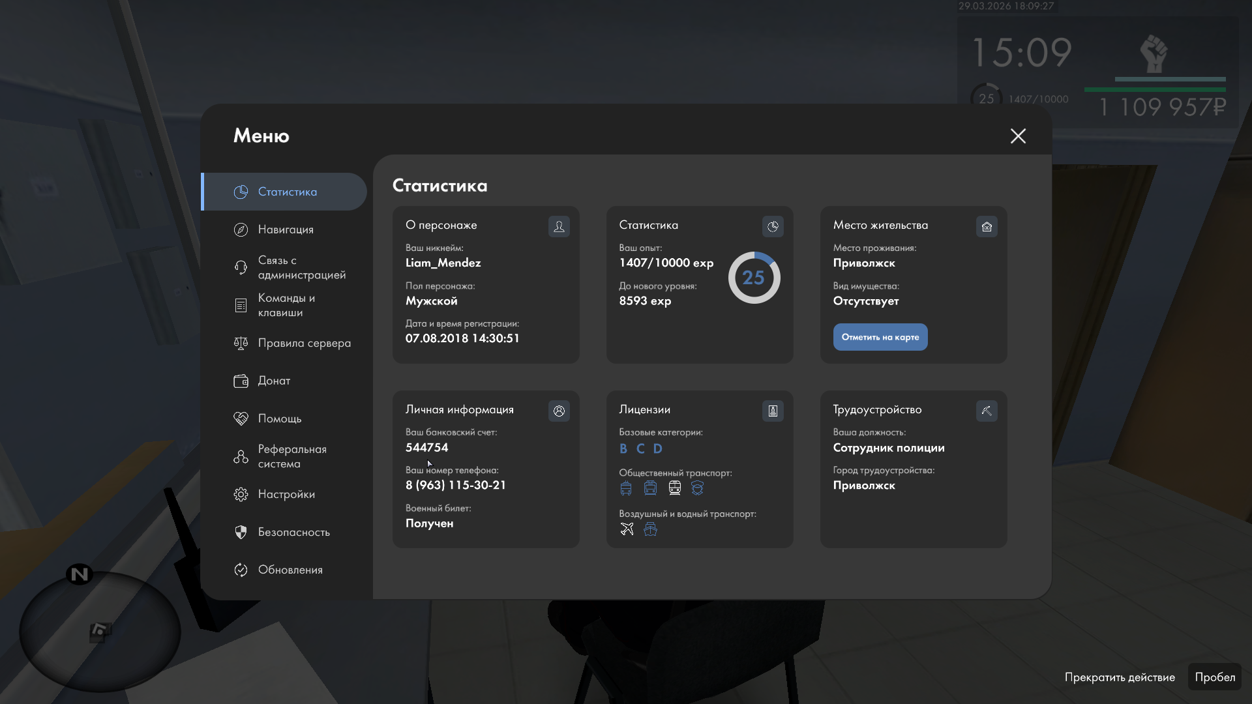
Task: Click the document icon in Лицензии card
Action: coord(773,411)
